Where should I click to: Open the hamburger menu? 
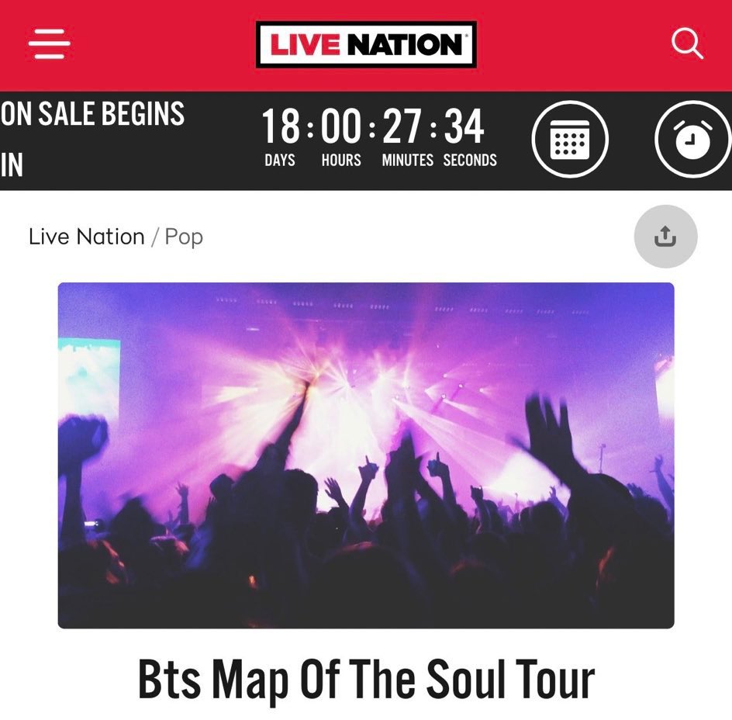[49, 44]
